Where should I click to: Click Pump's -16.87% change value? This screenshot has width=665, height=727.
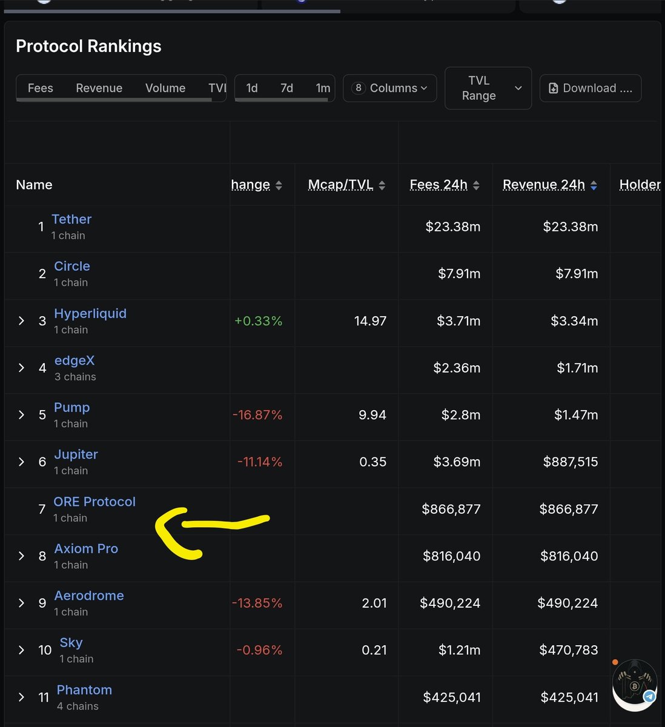click(257, 415)
